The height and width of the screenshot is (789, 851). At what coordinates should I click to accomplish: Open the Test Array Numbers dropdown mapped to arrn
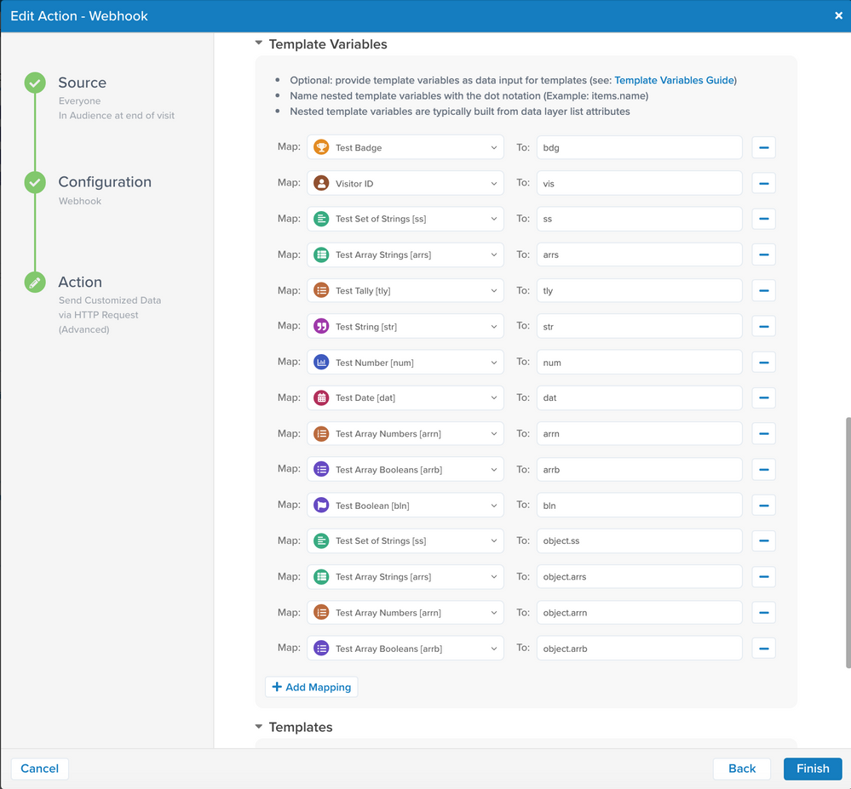coord(405,433)
